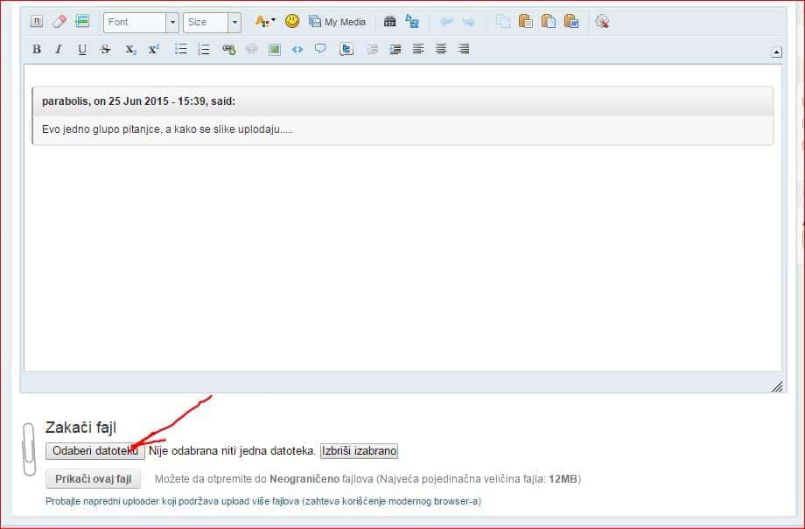The height and width of the screenshot is (529, 805).
Task: Center align the text
Action: tap(440, 49)
